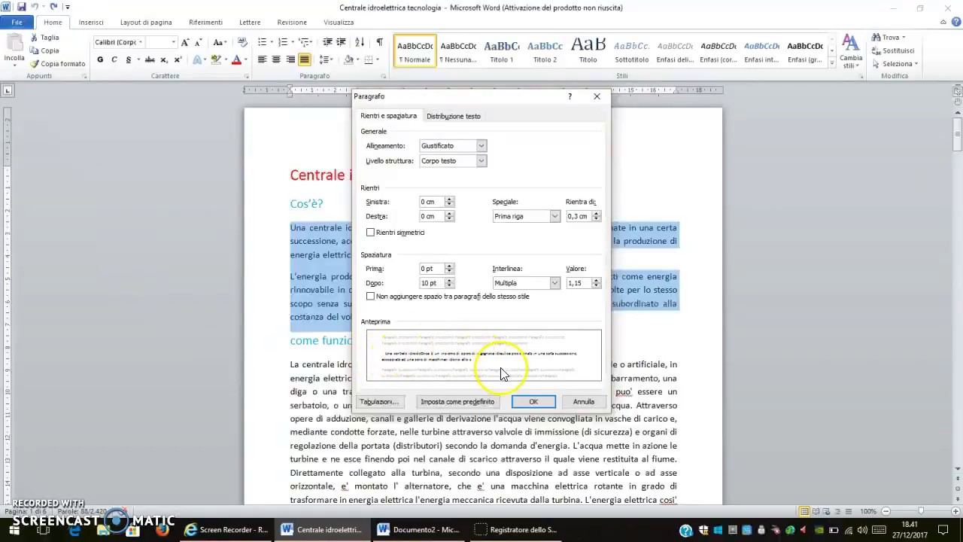
Task: Click the Paragrafo dialog help question mark
Action: [570, 96]
